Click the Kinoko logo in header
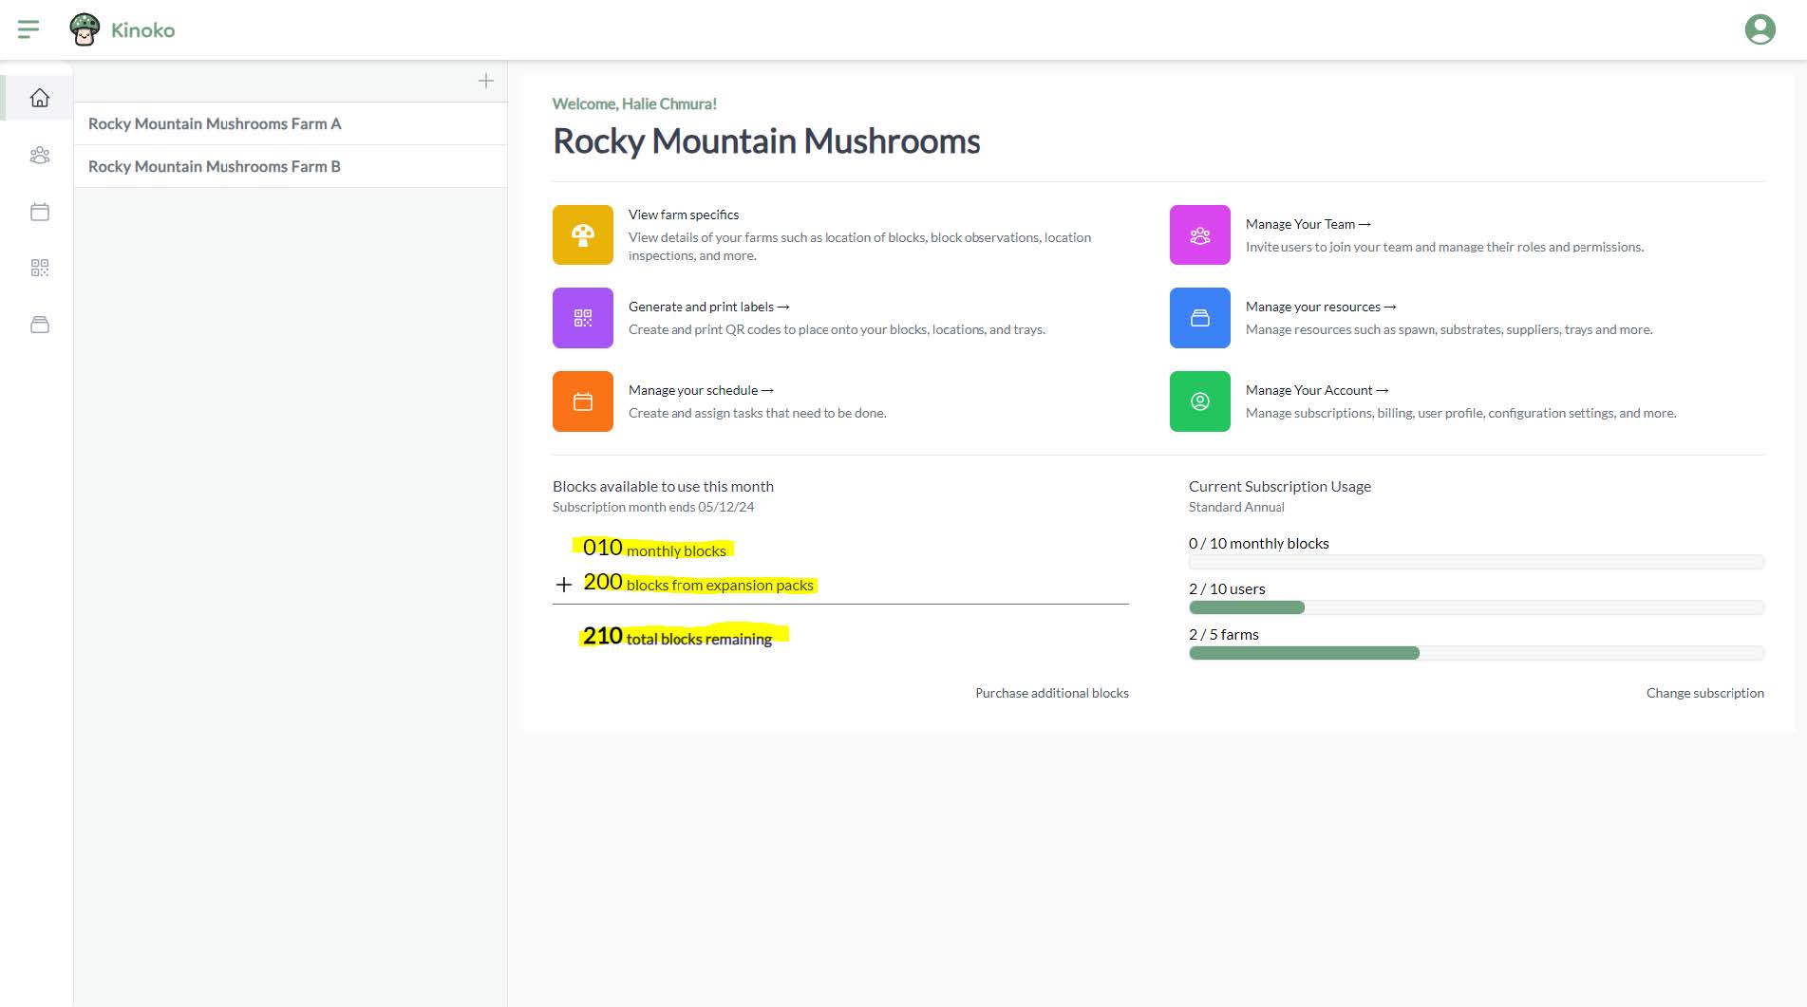This screenshot has height=1007, width=1807. [122, 29]
